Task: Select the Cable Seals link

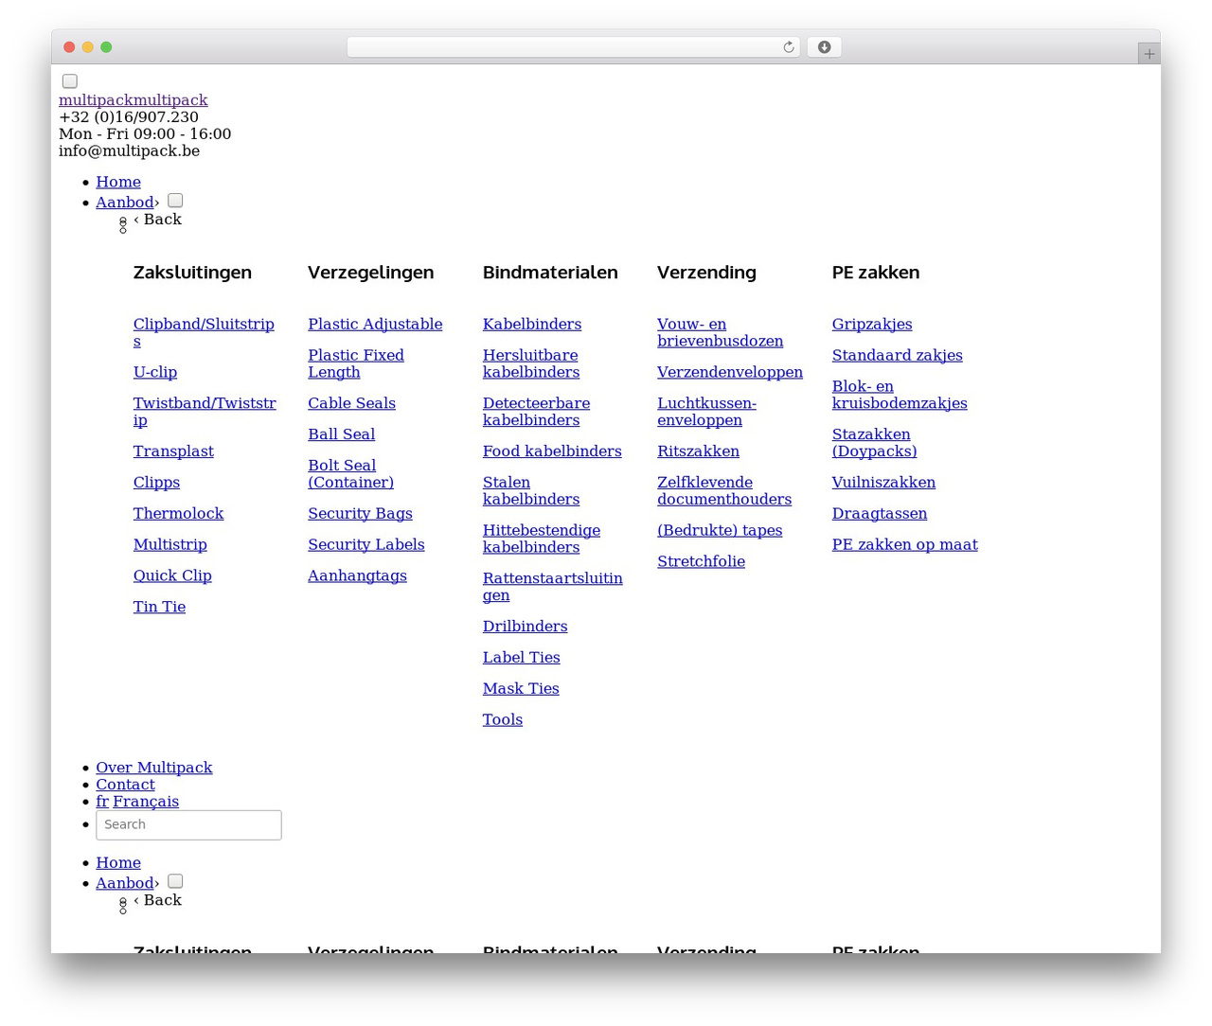Action: pos(351,403)
